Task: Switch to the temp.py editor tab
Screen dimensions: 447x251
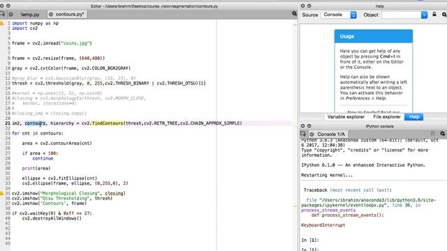Action: coord(30,14)
